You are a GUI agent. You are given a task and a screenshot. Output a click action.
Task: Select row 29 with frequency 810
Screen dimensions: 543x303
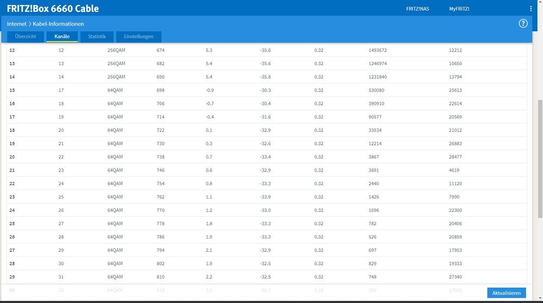[267, 277]
